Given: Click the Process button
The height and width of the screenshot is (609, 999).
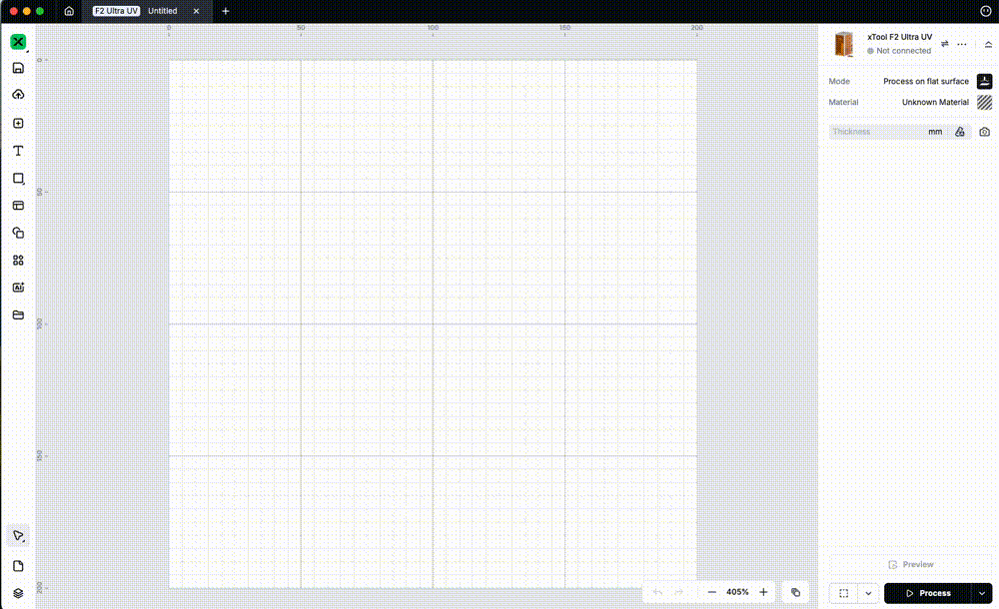Looking at the screenshot, I should click(927, 593).
